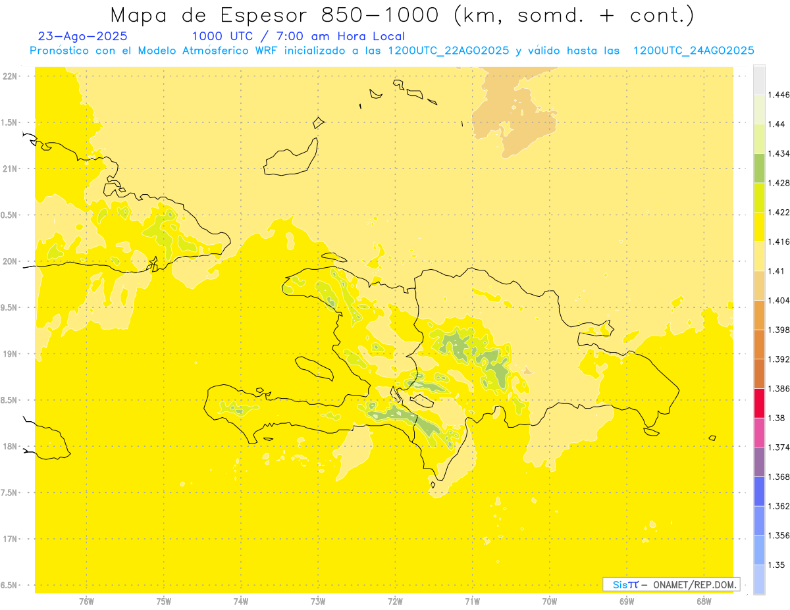Pick the bright yellow swatch between 1.416 and 1.422
Viewport: 790px width, 610px height.
pos(759,227)
